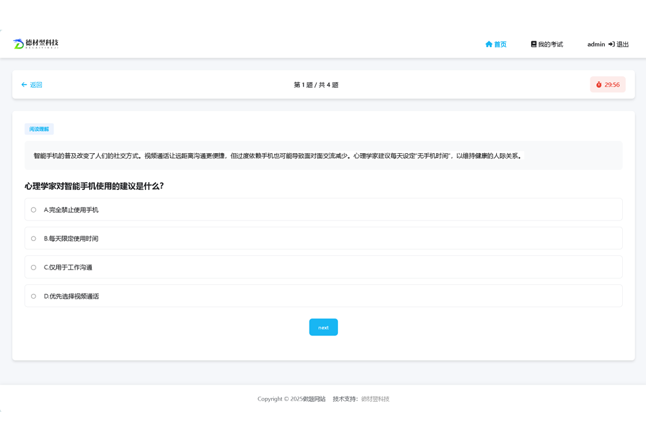Click the 德材塑科技 logo
The width and height of the screenshot is (646, 431).
click(x=36, y=44)
